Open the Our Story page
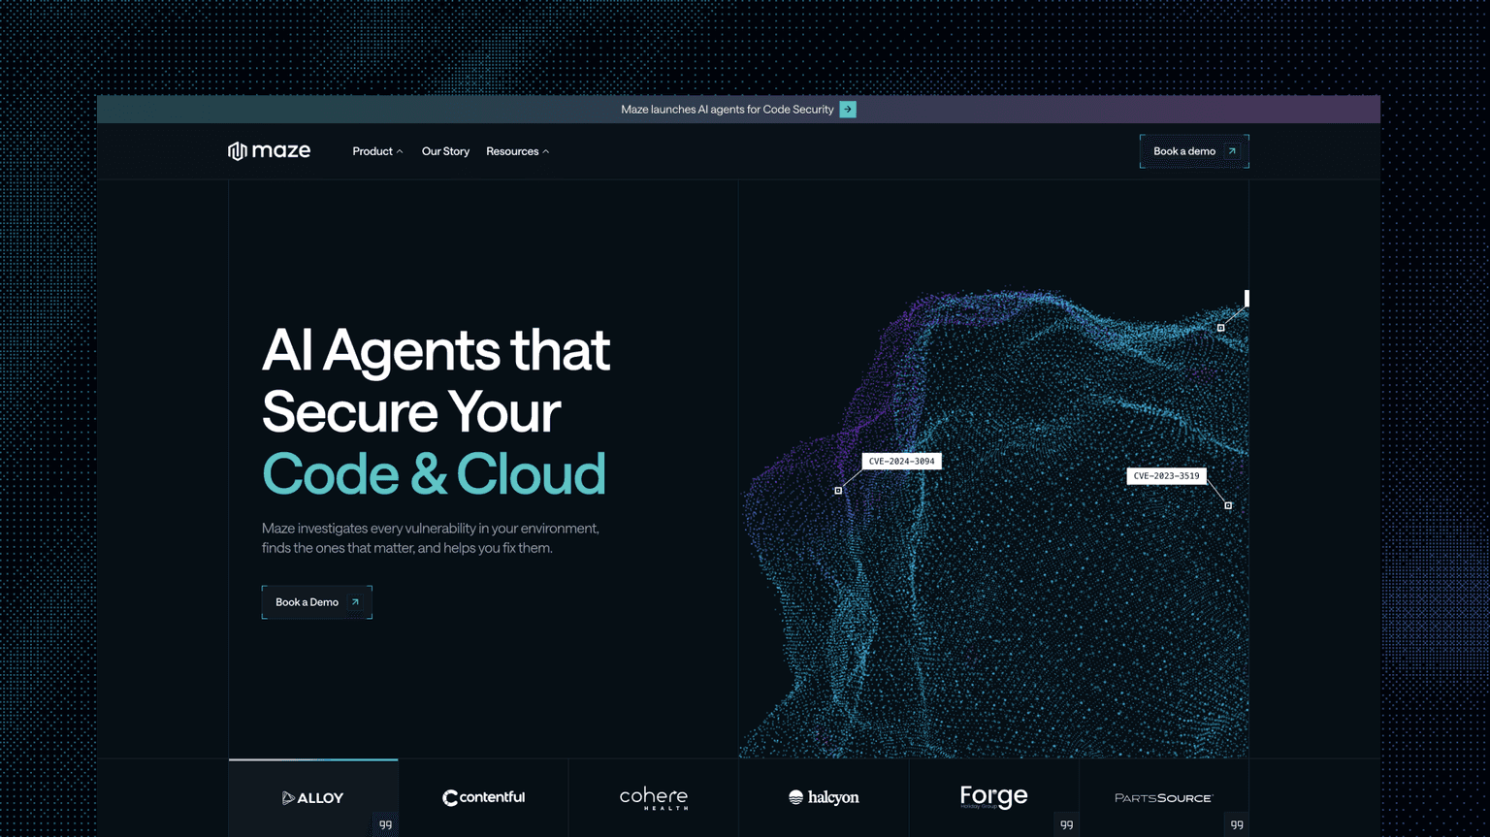 click(x=445, y=151)
